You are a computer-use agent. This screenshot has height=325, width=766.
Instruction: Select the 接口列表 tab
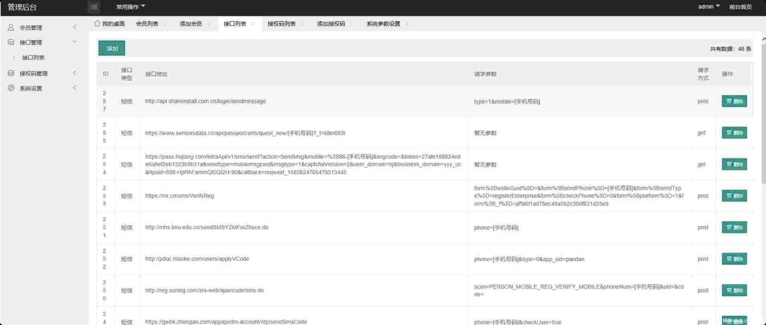[x=235, y=24]
